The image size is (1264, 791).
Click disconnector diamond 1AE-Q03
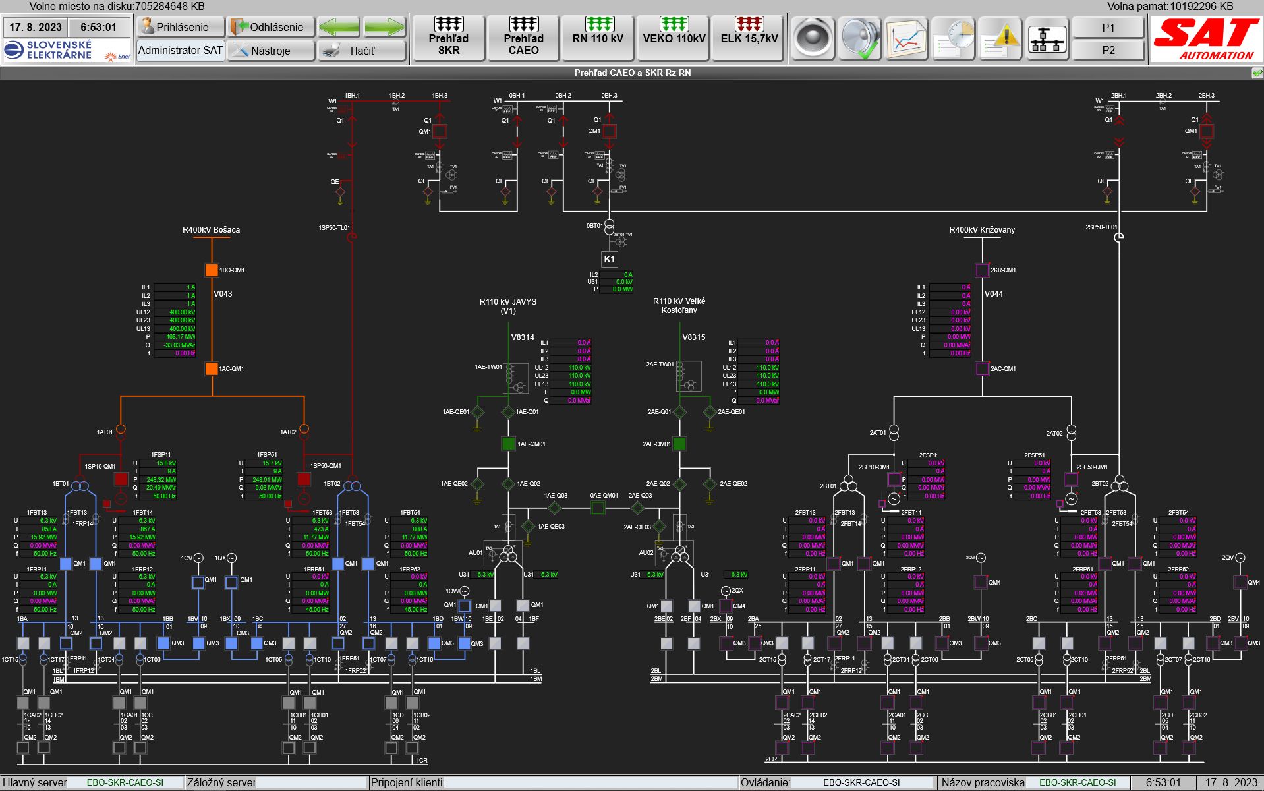pos(555,508)
